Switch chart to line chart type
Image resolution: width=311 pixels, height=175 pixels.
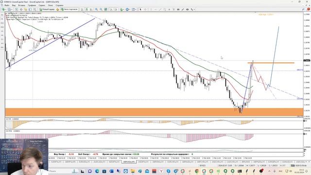pos(91,9)
